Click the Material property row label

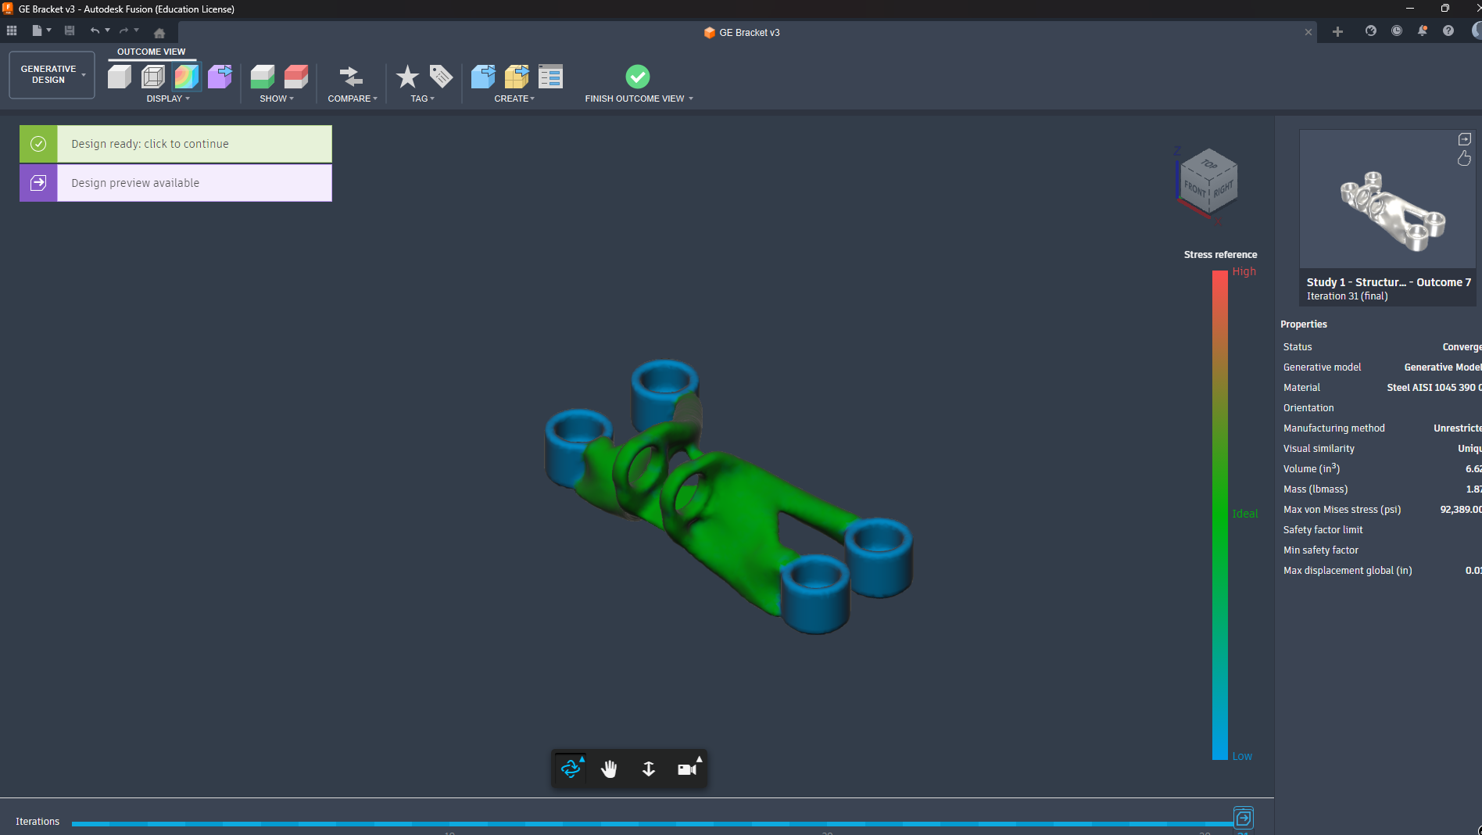click(x=1301, y=388)
